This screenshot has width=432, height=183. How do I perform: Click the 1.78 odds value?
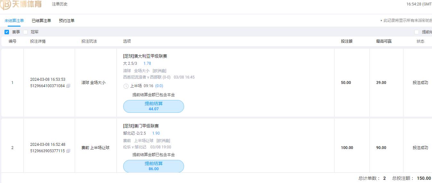147,63
